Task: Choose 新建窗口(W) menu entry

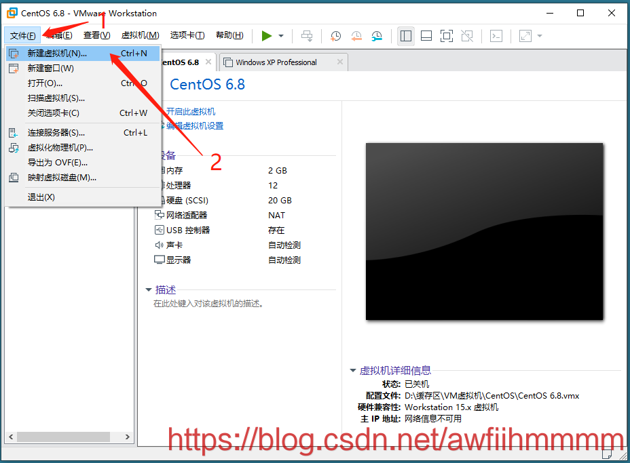Action: pyautogui.click(x=84, y=68)
